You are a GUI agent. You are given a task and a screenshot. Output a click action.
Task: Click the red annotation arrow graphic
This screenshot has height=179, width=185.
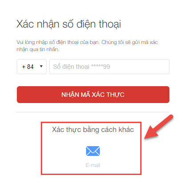[158, 127]
